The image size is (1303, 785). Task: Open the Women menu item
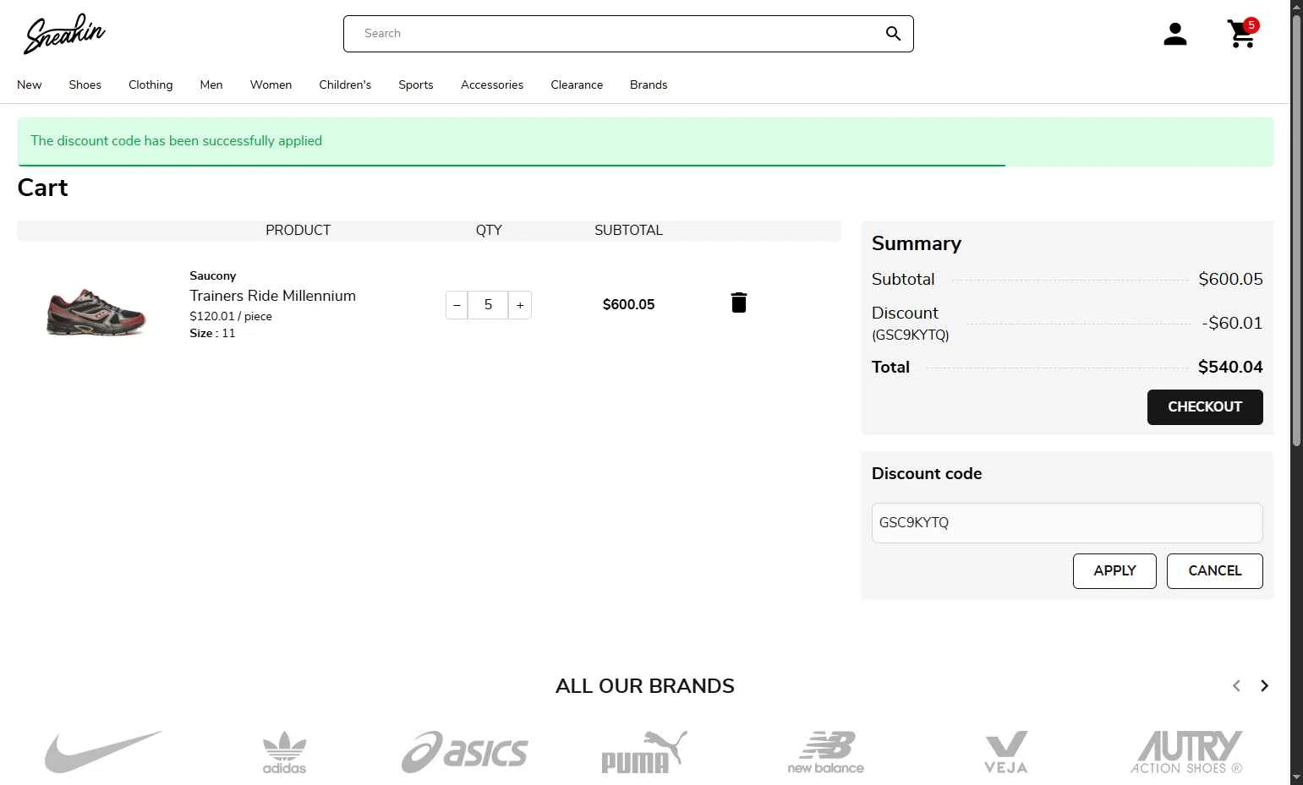(x=271, y=84)
